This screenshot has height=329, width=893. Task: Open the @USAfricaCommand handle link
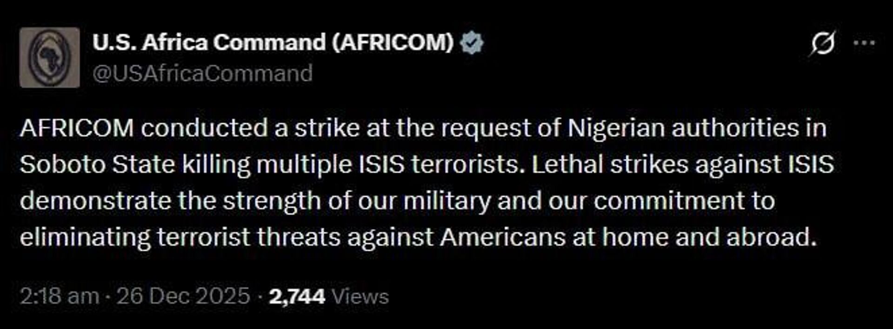(x=202, y=72)
